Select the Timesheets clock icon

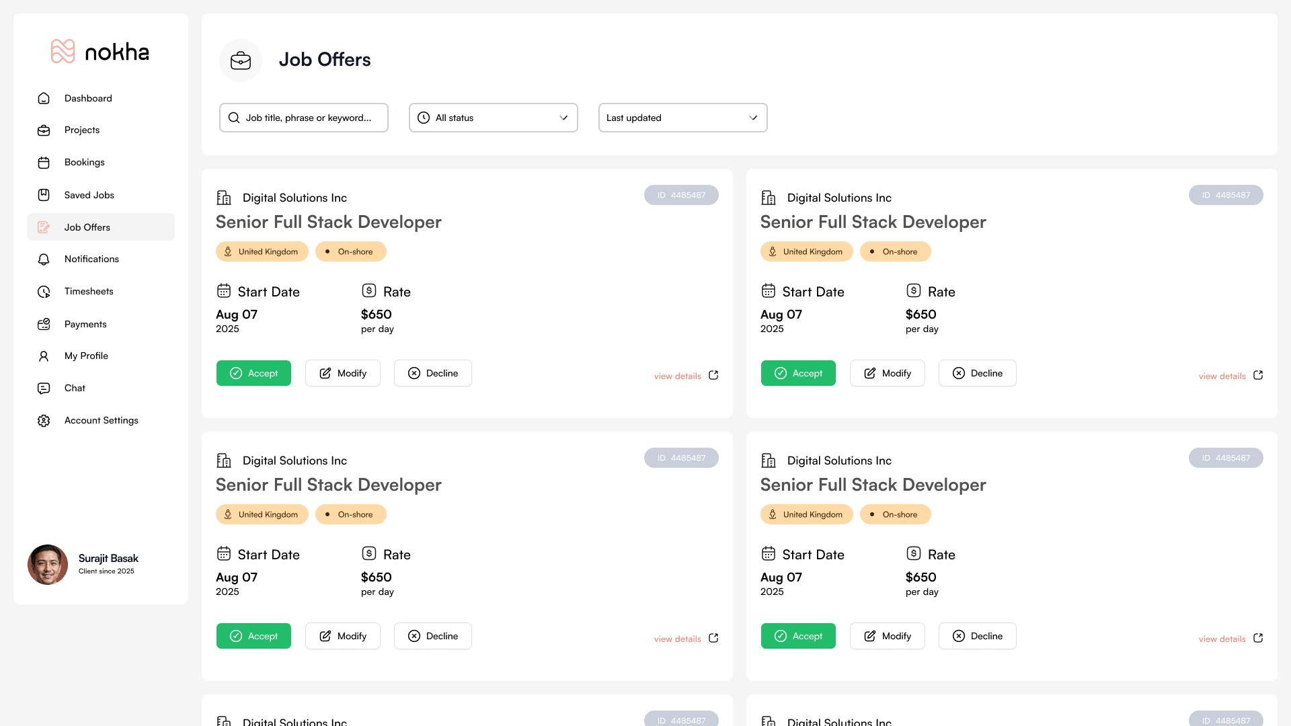pyautogui.click(x=44, y=291)
